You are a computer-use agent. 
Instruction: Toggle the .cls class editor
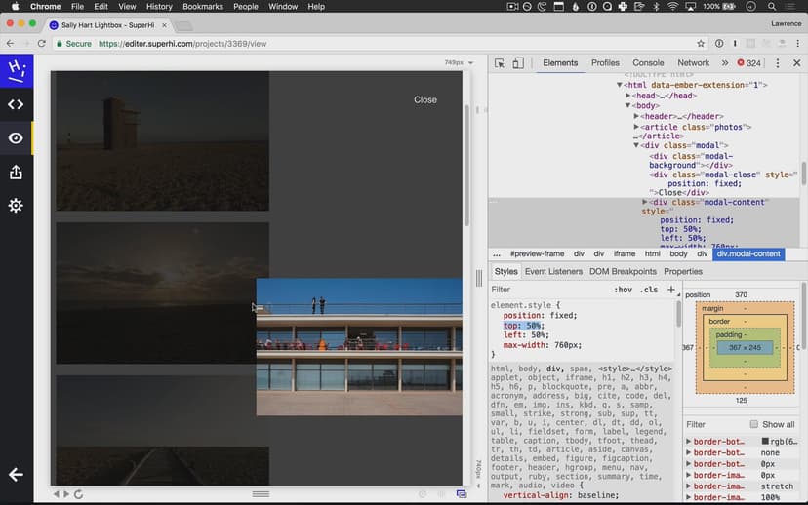649,290
